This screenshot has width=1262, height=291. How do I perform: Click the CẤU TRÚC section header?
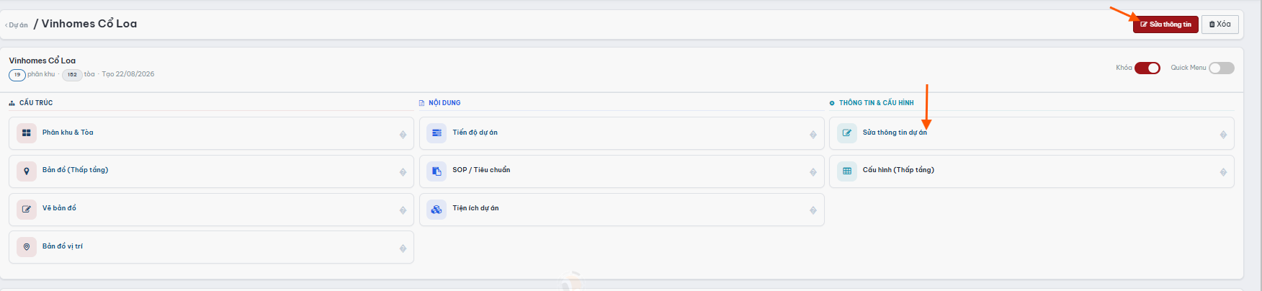(36, 103)
